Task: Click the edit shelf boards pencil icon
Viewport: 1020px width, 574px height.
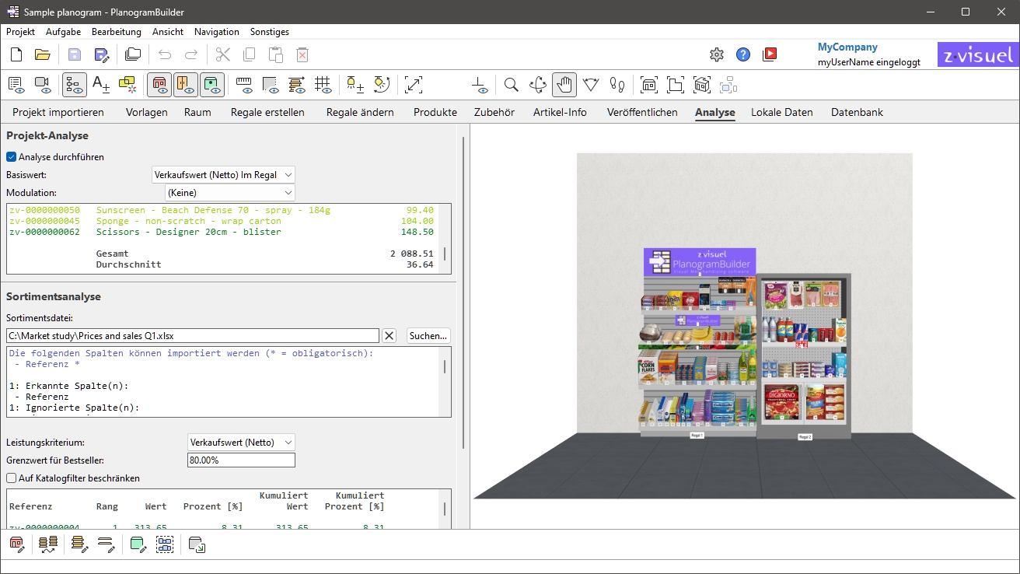Action: pyautogui.click(x=79, y=544)
